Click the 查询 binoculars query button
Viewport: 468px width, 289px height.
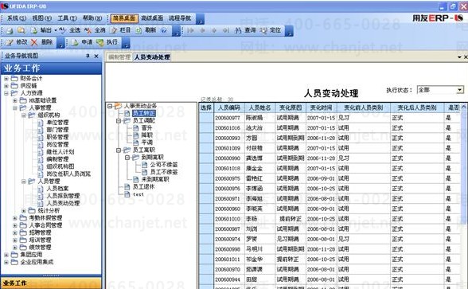[245, 30]
